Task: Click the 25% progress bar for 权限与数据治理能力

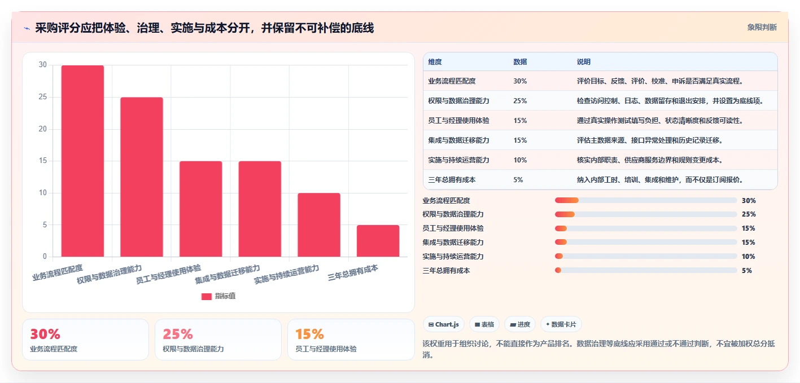Action: tap(646, 214)
